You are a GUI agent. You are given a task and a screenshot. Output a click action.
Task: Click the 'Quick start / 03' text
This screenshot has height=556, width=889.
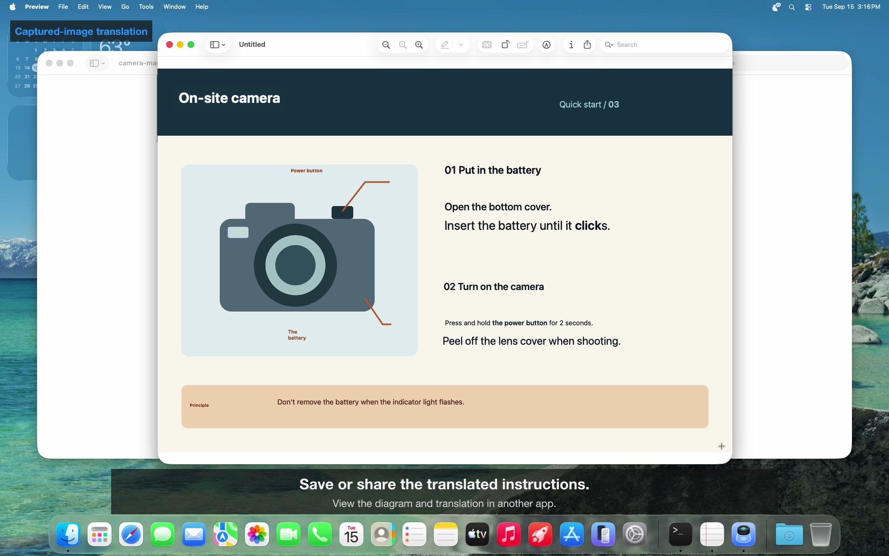[x=589, y=105]
